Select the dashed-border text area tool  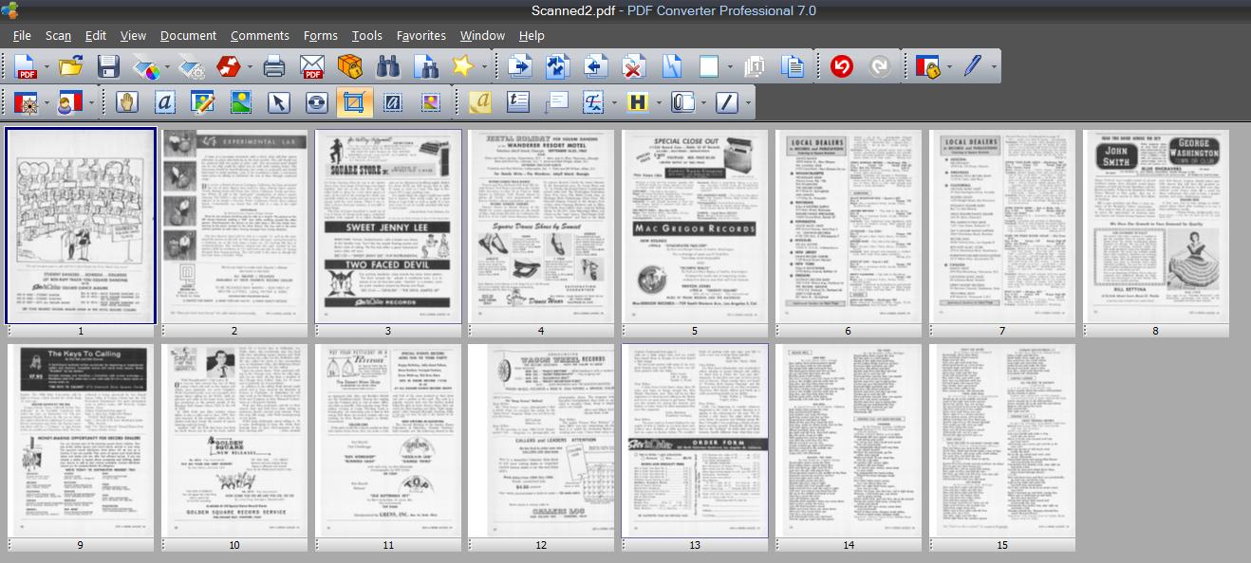pyautogui.click(x=393, y=101)
